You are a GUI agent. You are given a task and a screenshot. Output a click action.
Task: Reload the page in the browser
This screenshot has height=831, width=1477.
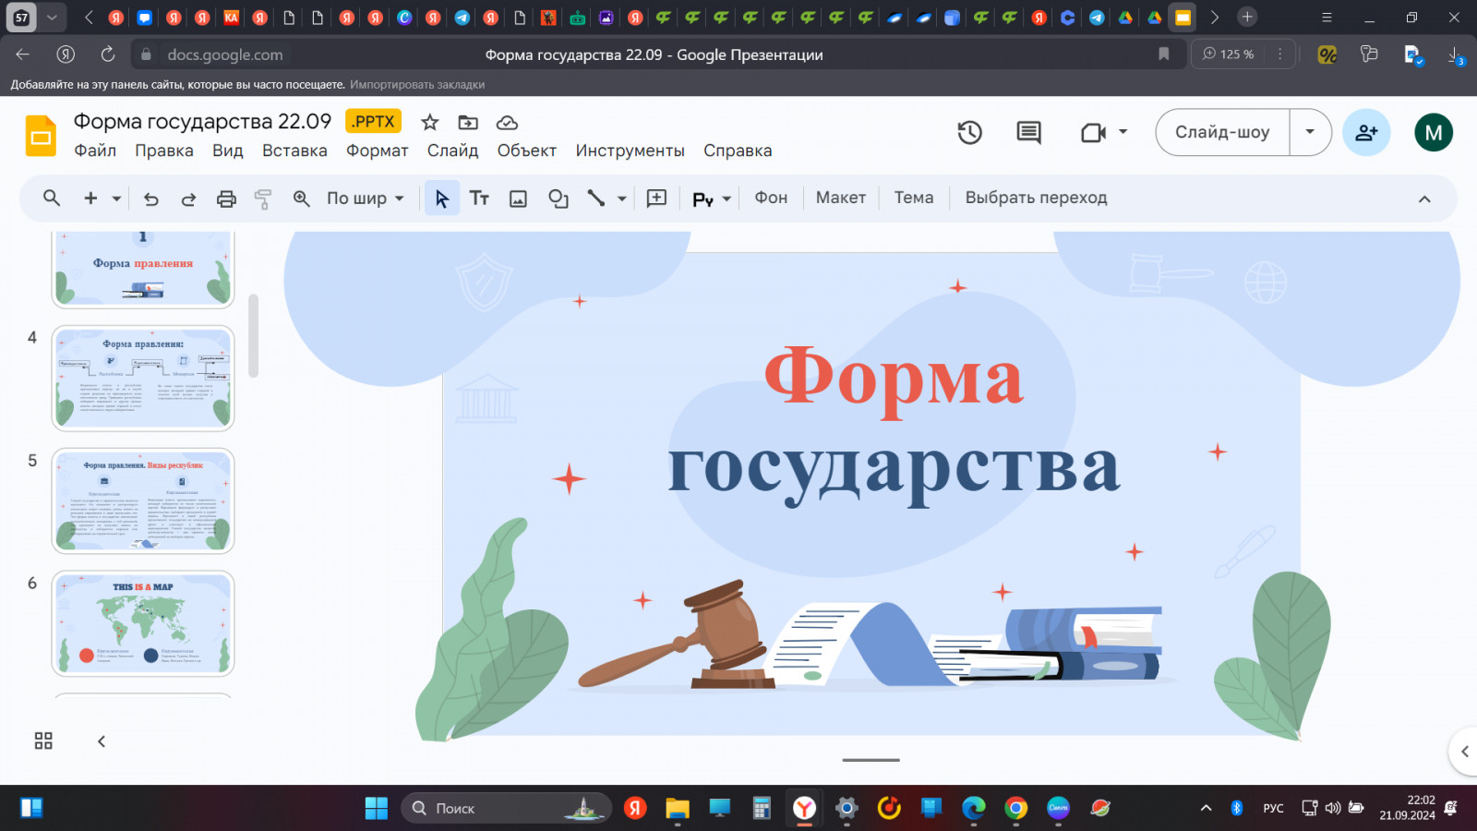[x=108, y=54]
